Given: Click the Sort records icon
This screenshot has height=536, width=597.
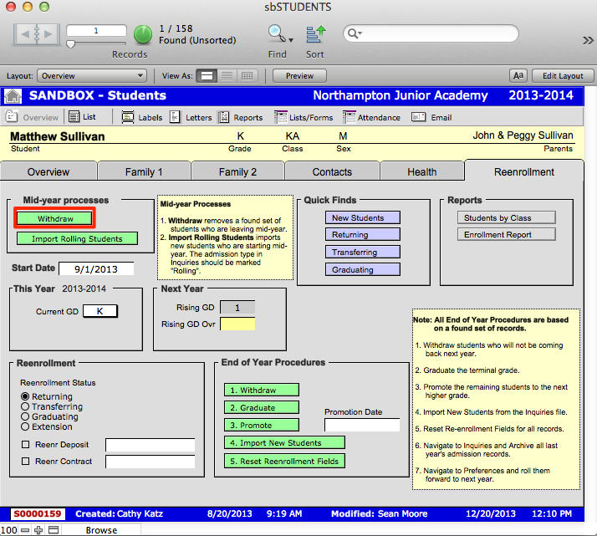Looking at the screenshot, I should click(x=314, y=34).
